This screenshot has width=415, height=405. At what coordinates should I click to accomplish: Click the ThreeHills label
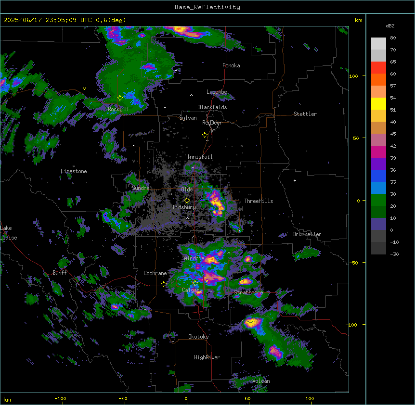tap(259, 201)
